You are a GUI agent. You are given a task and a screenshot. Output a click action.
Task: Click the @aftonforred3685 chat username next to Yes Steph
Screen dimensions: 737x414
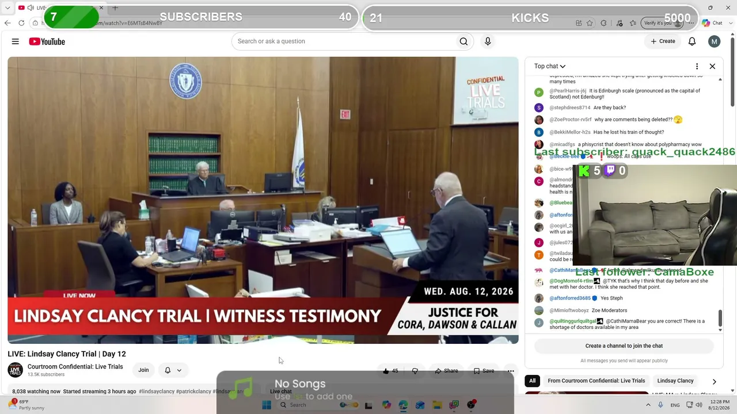[570, 298]
